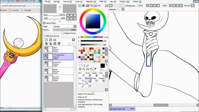Open the Canvas menu

click(x=67, y=2)
